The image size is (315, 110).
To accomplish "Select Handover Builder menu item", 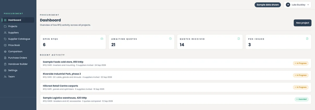I will coord(18,64).
